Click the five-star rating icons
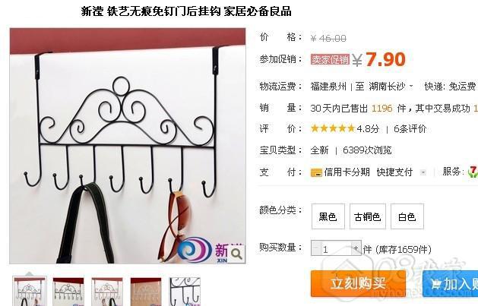The height and width of the screenshot is (306, 478). coord(333,128)
